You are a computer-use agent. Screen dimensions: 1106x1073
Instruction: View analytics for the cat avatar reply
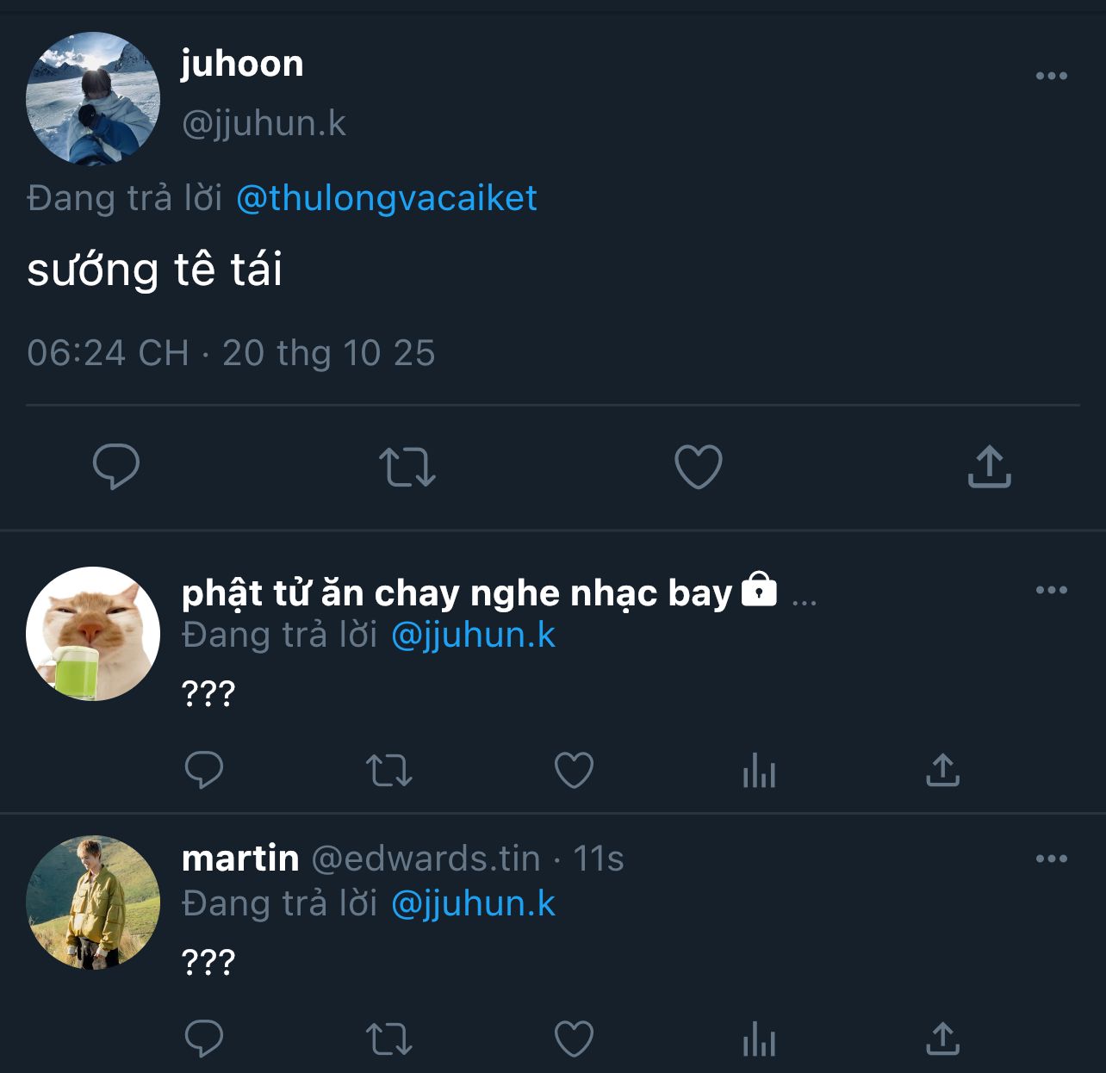(759, 770)
